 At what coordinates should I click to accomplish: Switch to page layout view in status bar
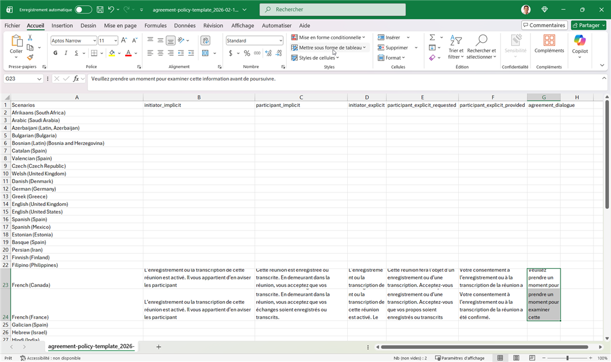[516, 358]
